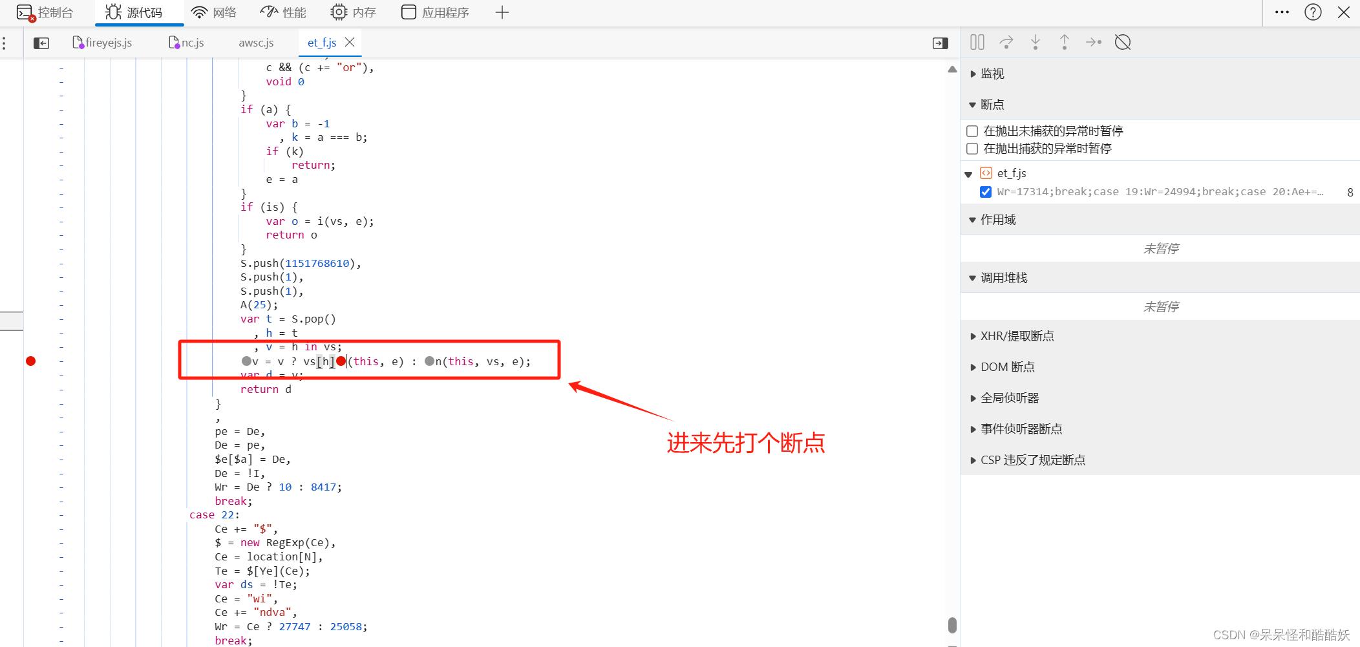This screenshot has width=1360, height=647.
Task: Click the et_f.js file icon in breakpoints
Action: pos(986,173)
